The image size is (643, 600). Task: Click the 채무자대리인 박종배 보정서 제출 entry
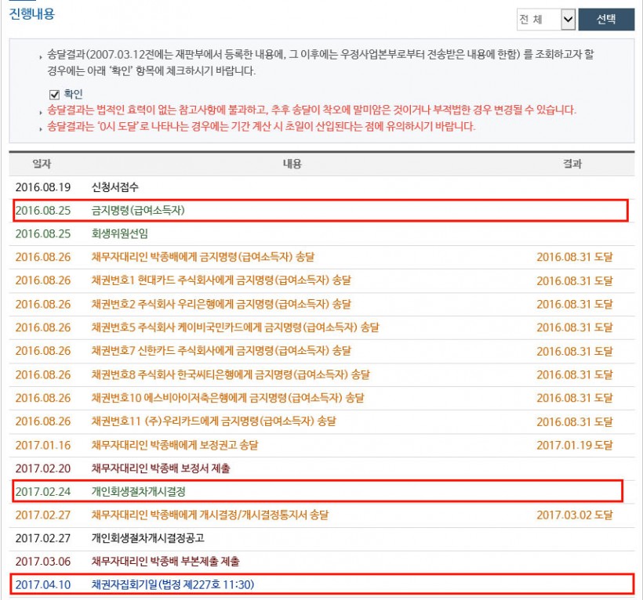pos(161,468)
